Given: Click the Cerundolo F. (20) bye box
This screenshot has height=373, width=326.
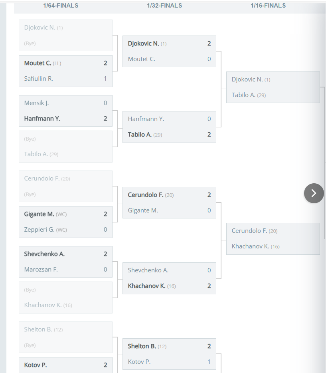Looking at the screenshot, I should coord(65,186).
